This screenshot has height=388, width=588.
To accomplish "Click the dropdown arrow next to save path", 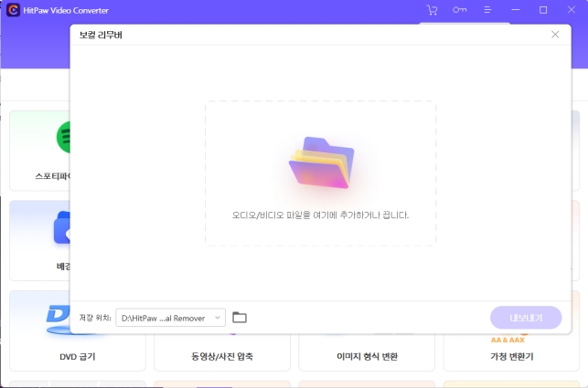I will [x=217, y=318].
